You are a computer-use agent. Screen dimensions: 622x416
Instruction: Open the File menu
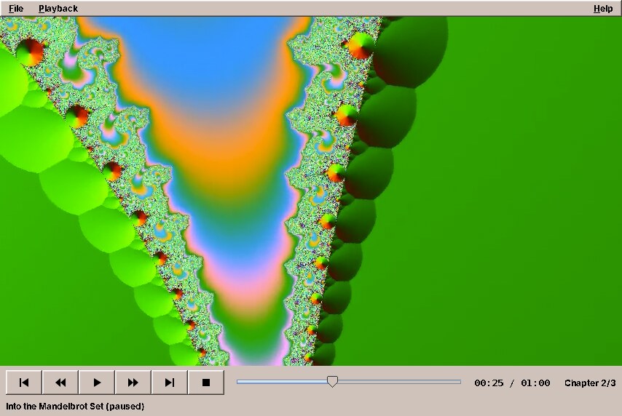[x=16, y=8]
